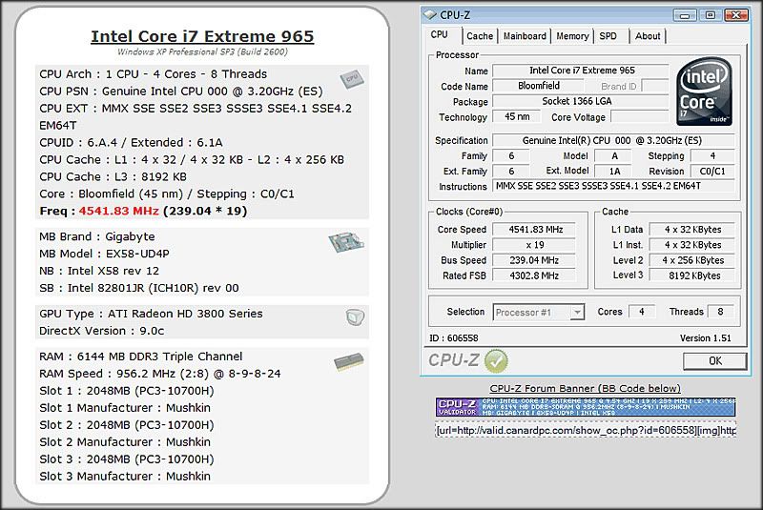Click the motherboard icon beside MB Brand
The width and height of the screenshot is (763, 510).
[346, 241]
